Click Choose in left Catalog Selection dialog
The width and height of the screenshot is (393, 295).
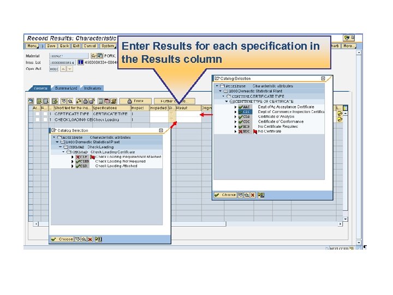pyautogui.click(x=62, y=239)
